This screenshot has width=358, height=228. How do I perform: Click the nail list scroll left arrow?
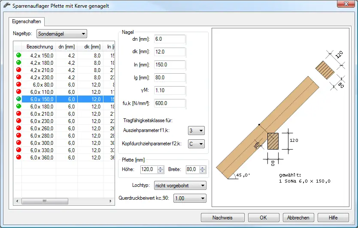[x=17, y=201]
